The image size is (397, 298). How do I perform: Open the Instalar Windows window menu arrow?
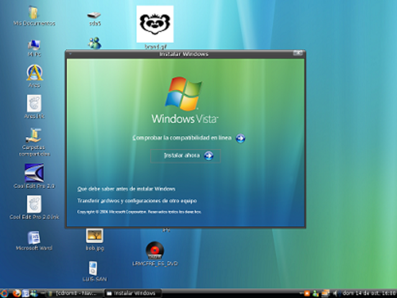[70, 54]
